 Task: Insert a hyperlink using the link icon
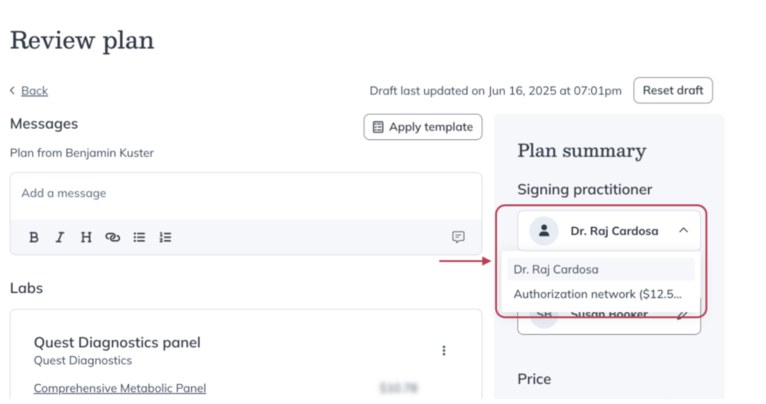click(113, 237)
